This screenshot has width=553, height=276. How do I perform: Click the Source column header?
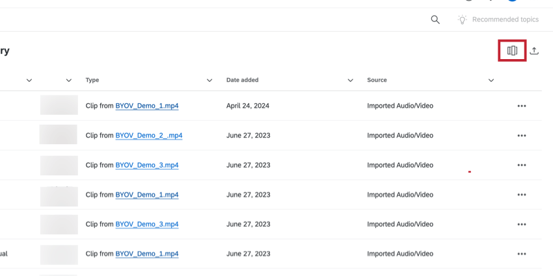click(377, 81)
